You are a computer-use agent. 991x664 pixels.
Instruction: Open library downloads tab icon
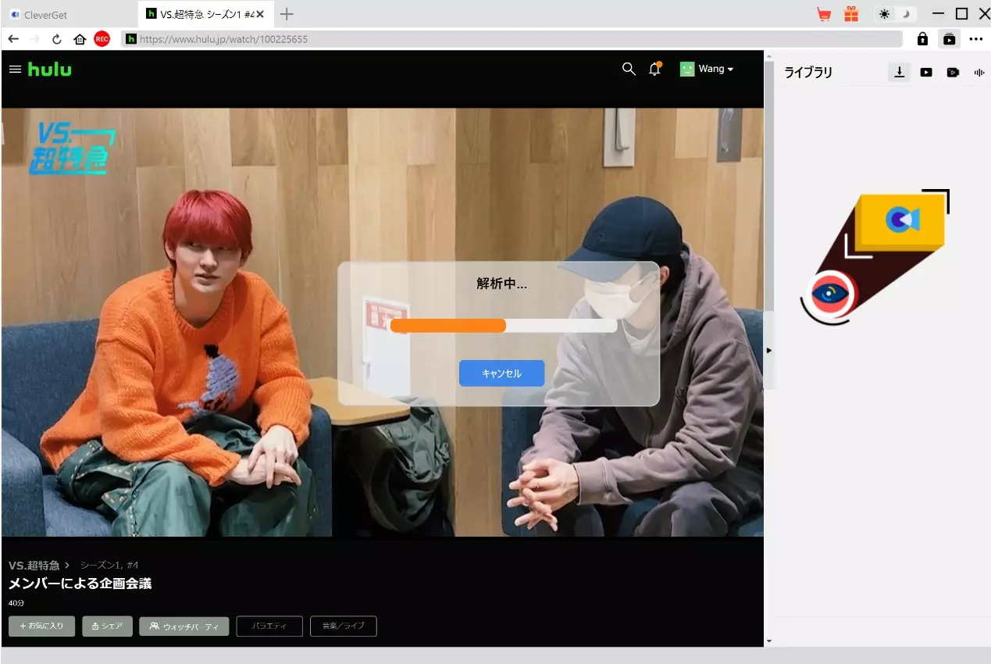point(900,72)
